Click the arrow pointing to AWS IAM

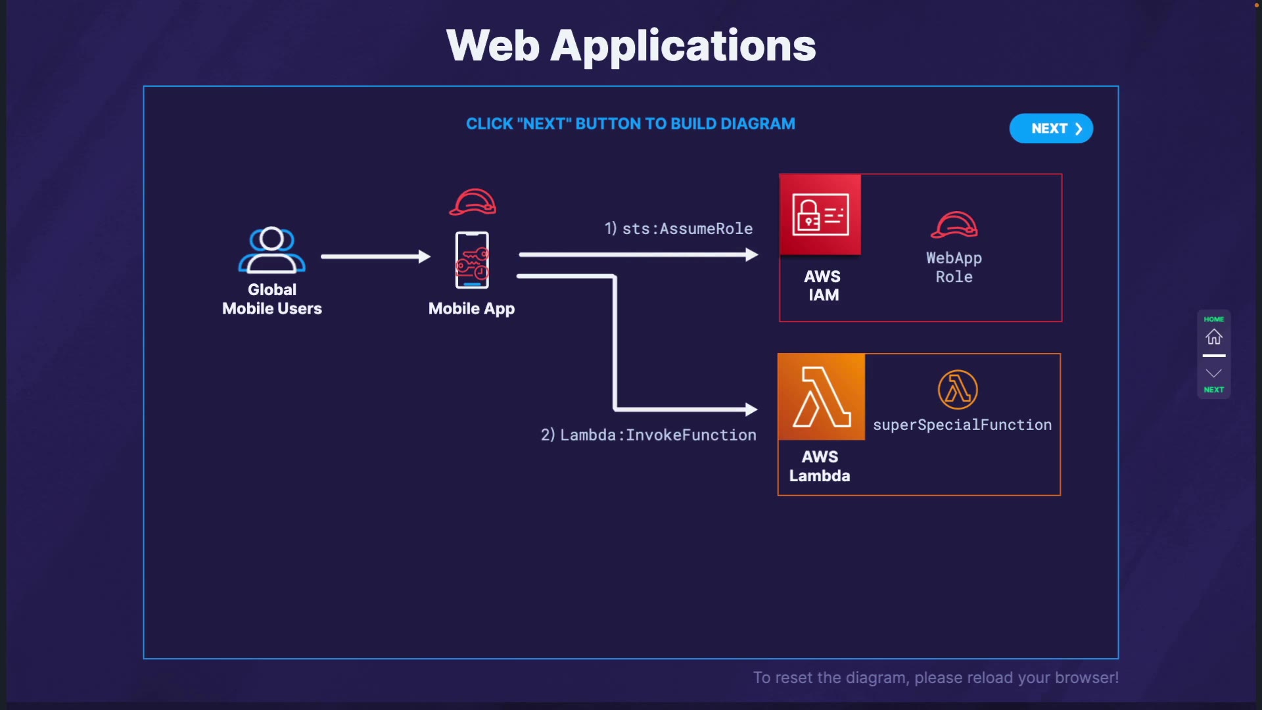click(638, 254)
